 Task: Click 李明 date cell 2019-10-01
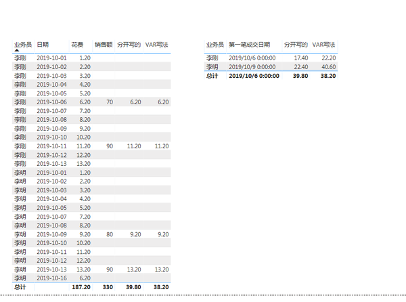pos(52,173)
